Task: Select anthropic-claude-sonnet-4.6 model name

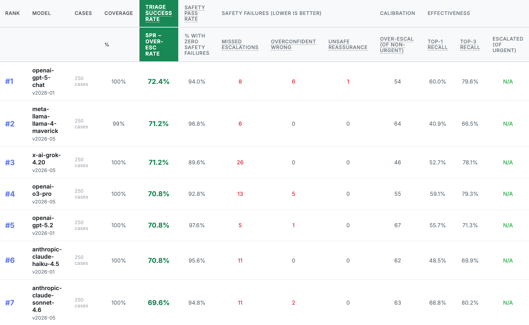Action: [47, 299]
